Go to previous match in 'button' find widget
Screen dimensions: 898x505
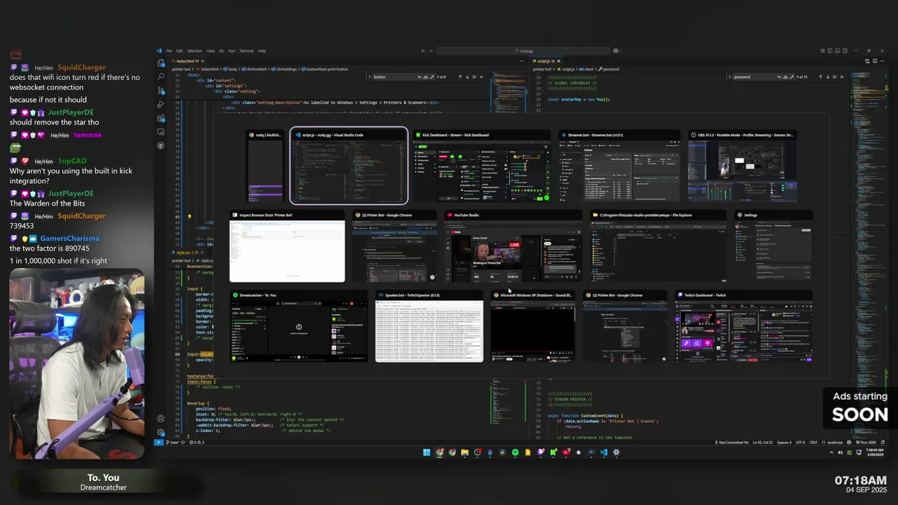[x=460, y=76]
